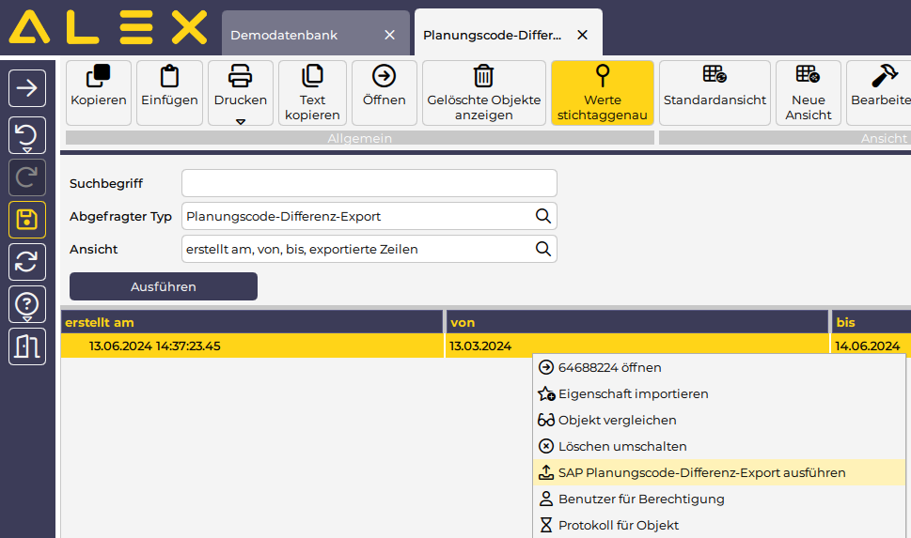
Task: Sort by the erstellt am column header
Action: coord(251,322)
